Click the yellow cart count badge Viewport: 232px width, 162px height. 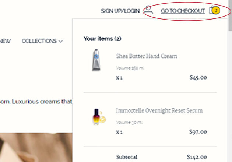point(216,10)
